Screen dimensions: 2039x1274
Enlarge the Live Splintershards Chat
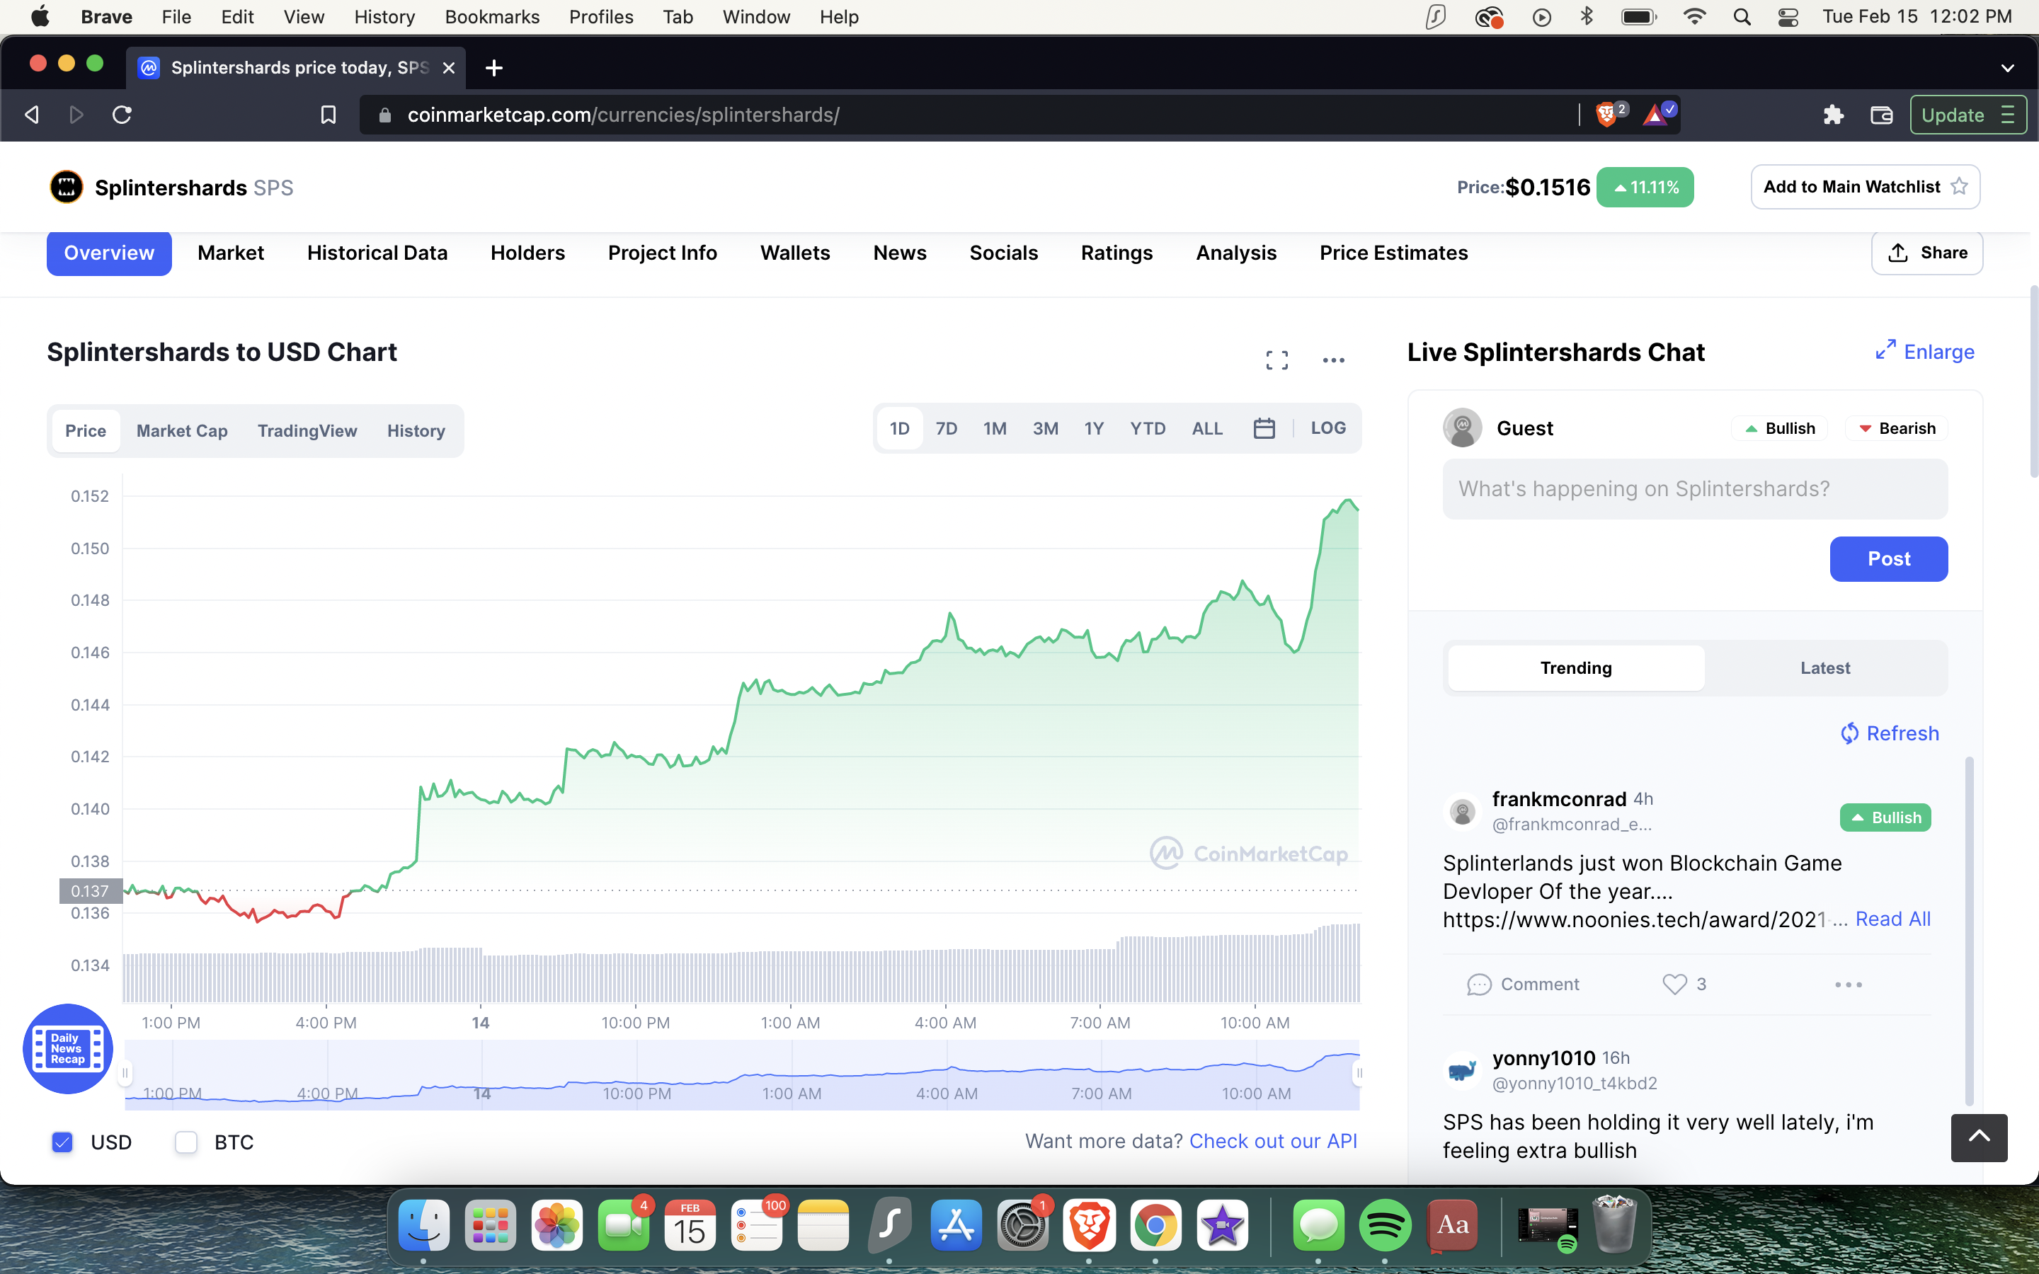point(1925,351)
